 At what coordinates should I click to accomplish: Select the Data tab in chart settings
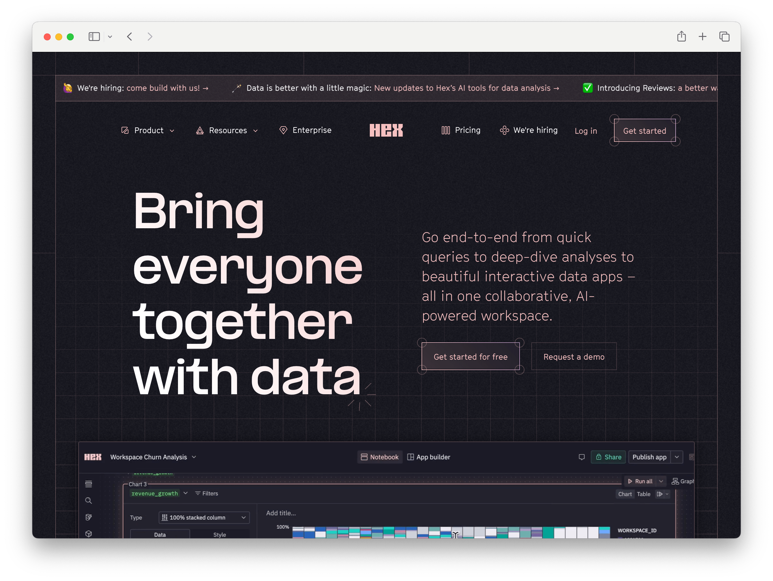pyautogui.click(x=160, y=534)
